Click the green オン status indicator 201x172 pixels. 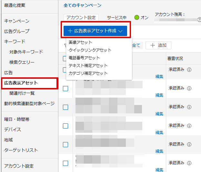(136, 18)
